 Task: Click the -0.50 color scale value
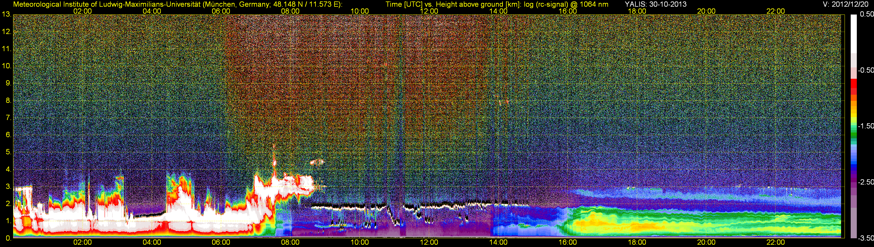click(x=866, y=70)
